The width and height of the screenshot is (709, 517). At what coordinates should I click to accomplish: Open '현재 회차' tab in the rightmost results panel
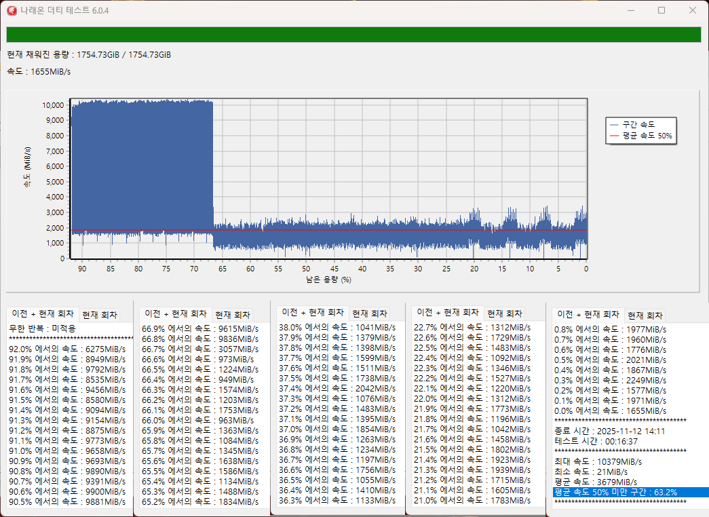coord(645,315)
